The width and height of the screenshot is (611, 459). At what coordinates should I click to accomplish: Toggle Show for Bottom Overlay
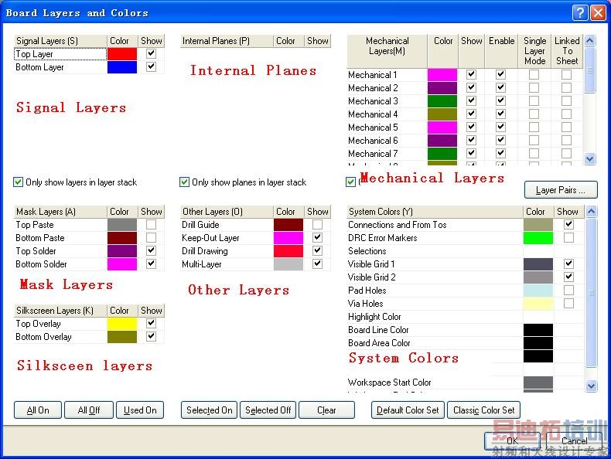pyautogui.click(x=151, y=336)
